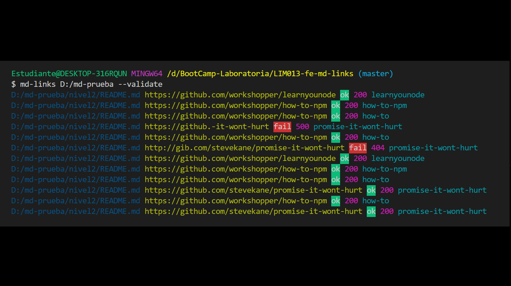511x286 pixels.
Task: Select the MINGW64 label in prompt
Action: tap(147, 73)
